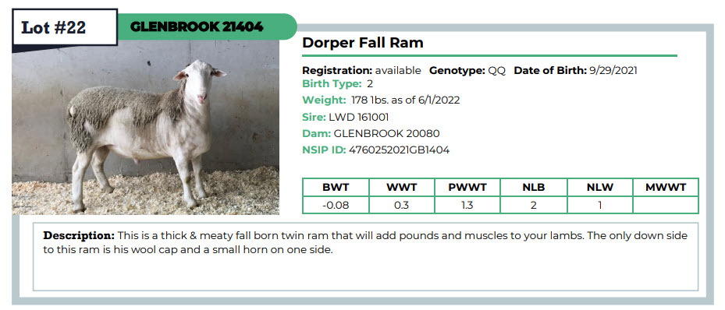Select the NLB column header

tap(534, 187)
